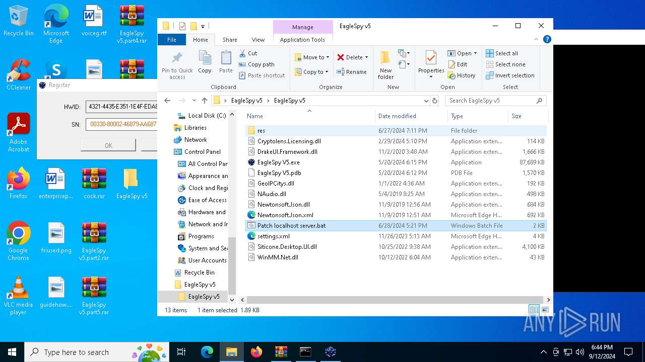Click the Help question mark icon
Screen dimensions: 645x362
click(x=547, y=39)
